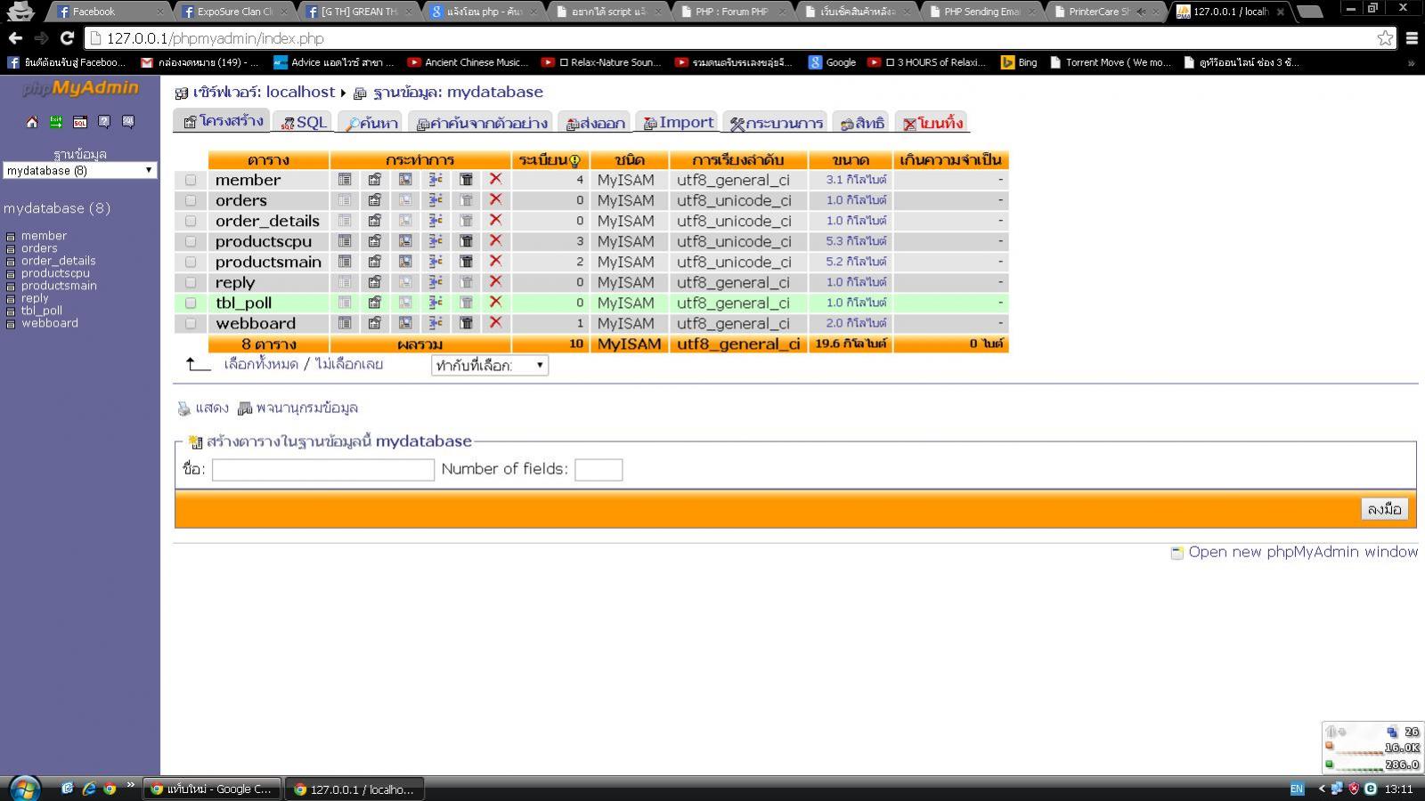Drop tbl_poll table red X
Screen dimensions: 1425x801
[496, 302]
